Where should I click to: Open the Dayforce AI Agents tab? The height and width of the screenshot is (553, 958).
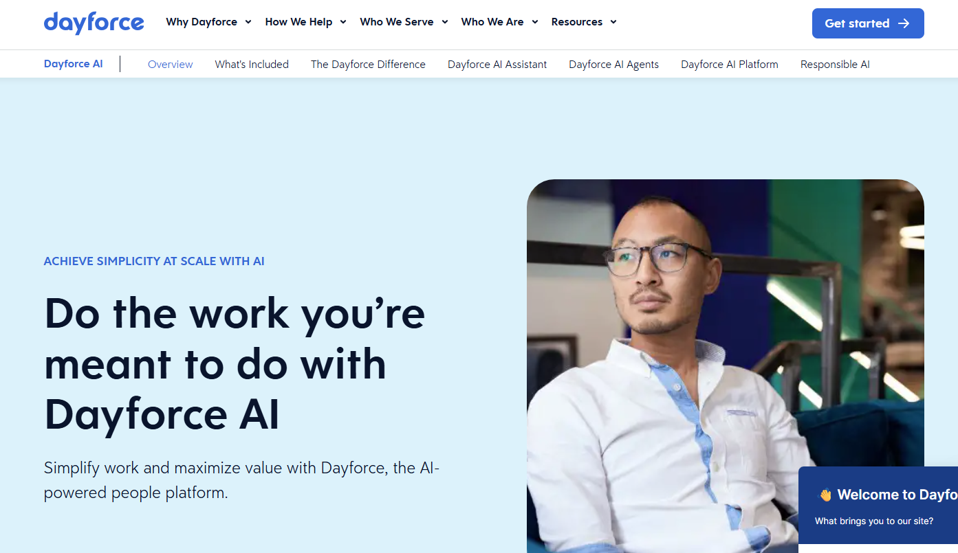click(x=613, y=65)
